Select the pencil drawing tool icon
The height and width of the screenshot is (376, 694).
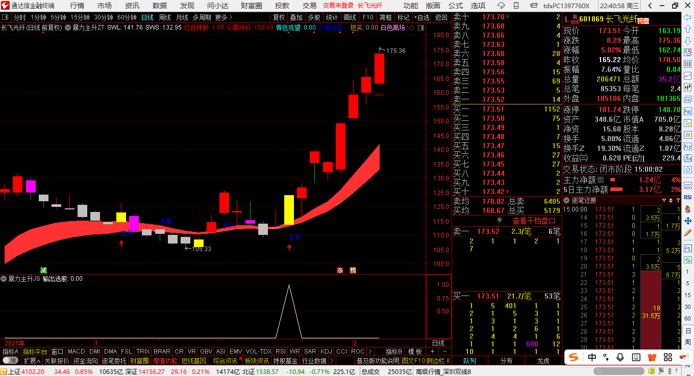click(688, 232)
